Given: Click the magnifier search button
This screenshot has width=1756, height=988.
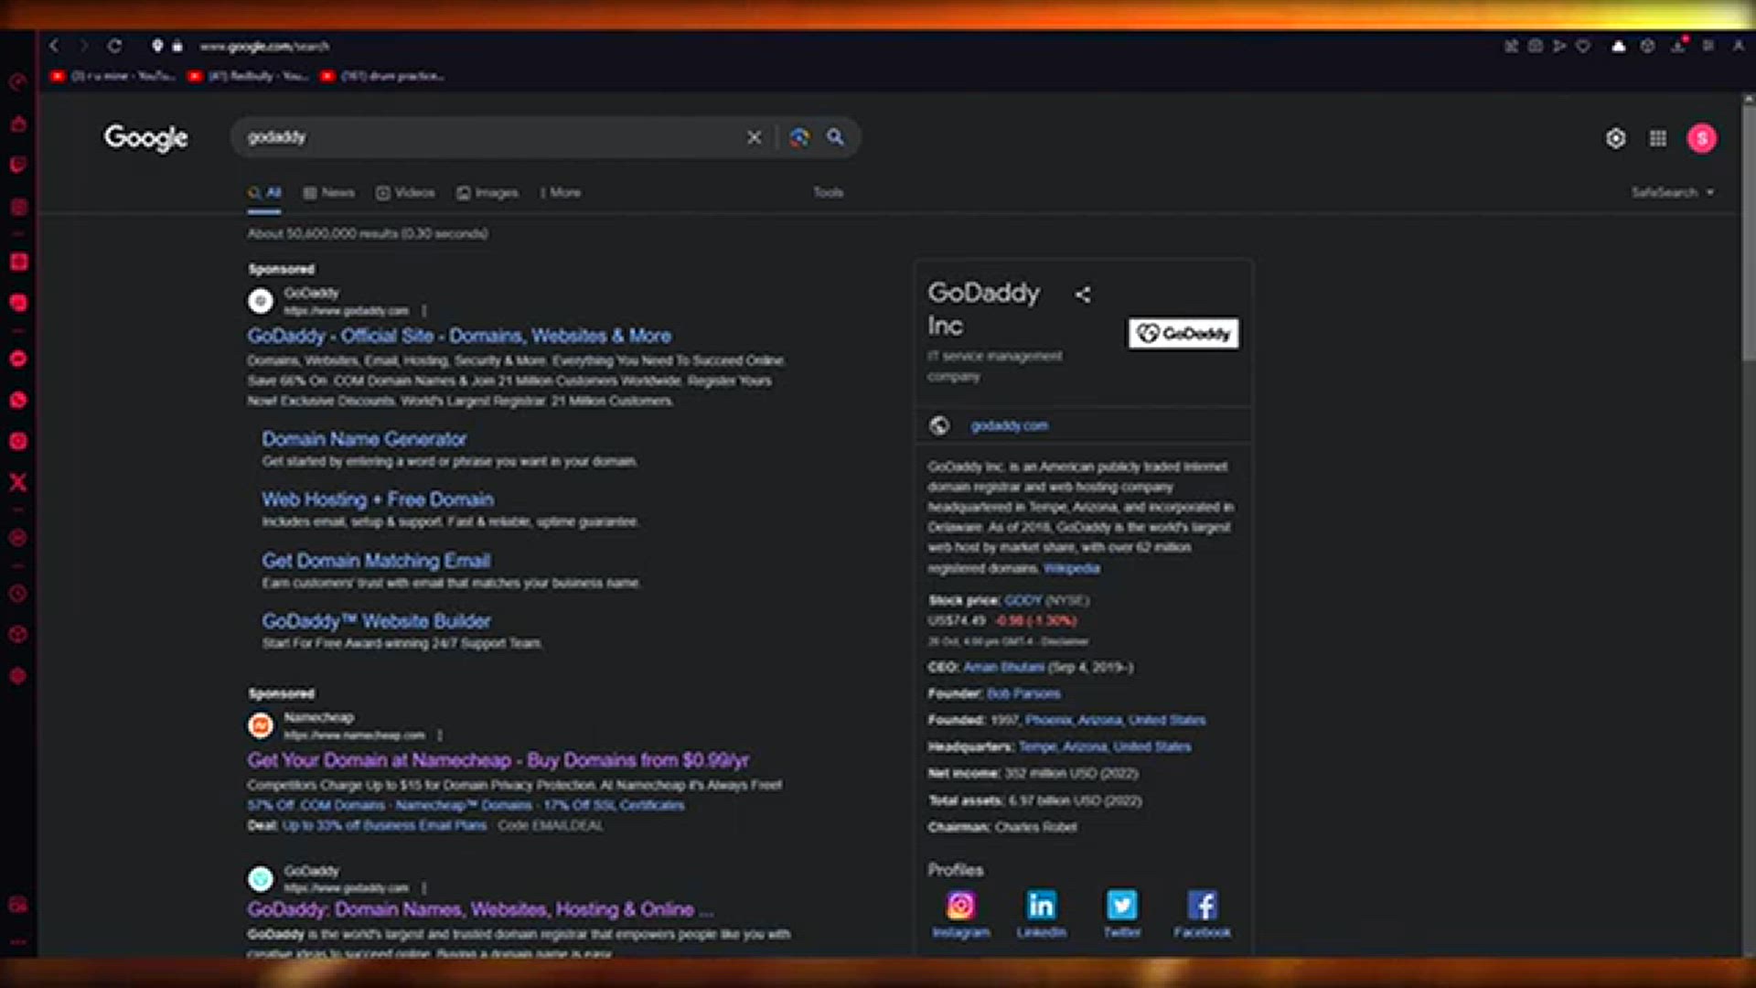Looking at the screenshot, I should click(x=835, y=137).
